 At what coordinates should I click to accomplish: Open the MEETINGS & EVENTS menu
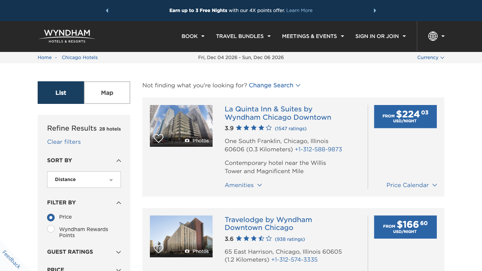pos(313,36)
